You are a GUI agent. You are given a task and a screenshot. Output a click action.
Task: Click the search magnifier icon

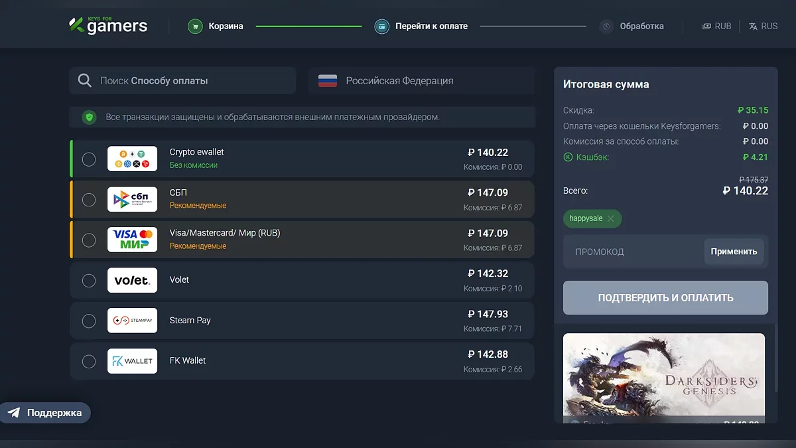click(85, 81)
